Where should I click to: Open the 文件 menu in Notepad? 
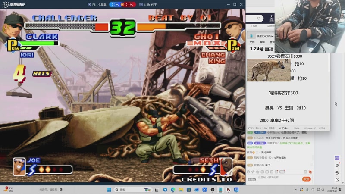[x=252, y=42]
